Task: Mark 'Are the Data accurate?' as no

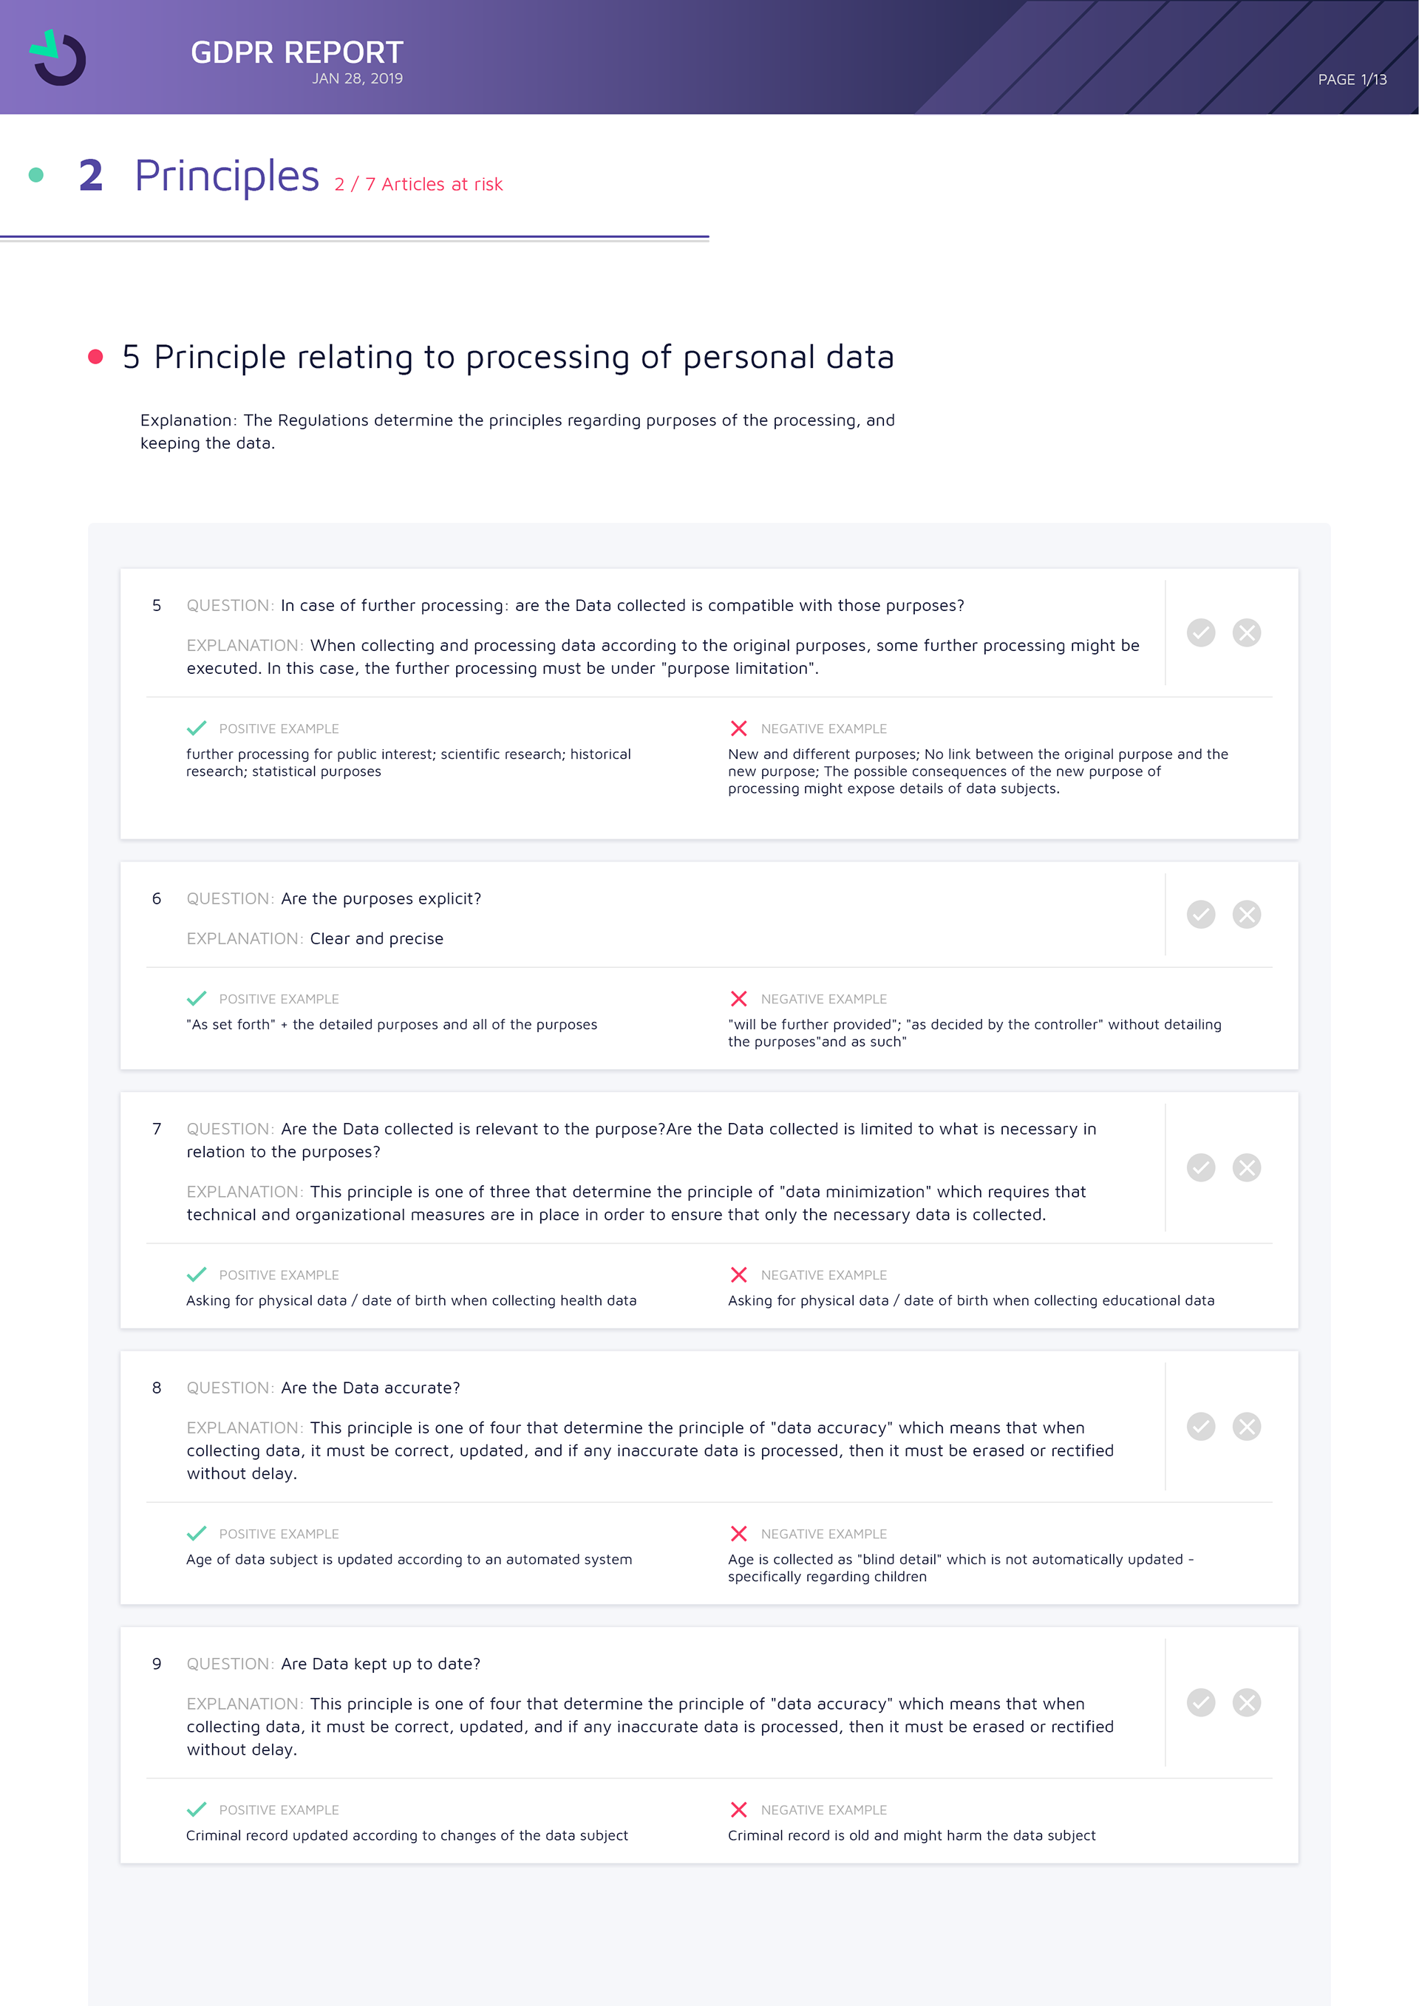Action: (1246, 1427)
